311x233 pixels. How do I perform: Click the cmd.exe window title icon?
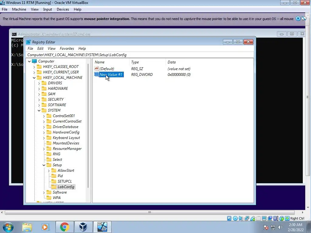14,34
